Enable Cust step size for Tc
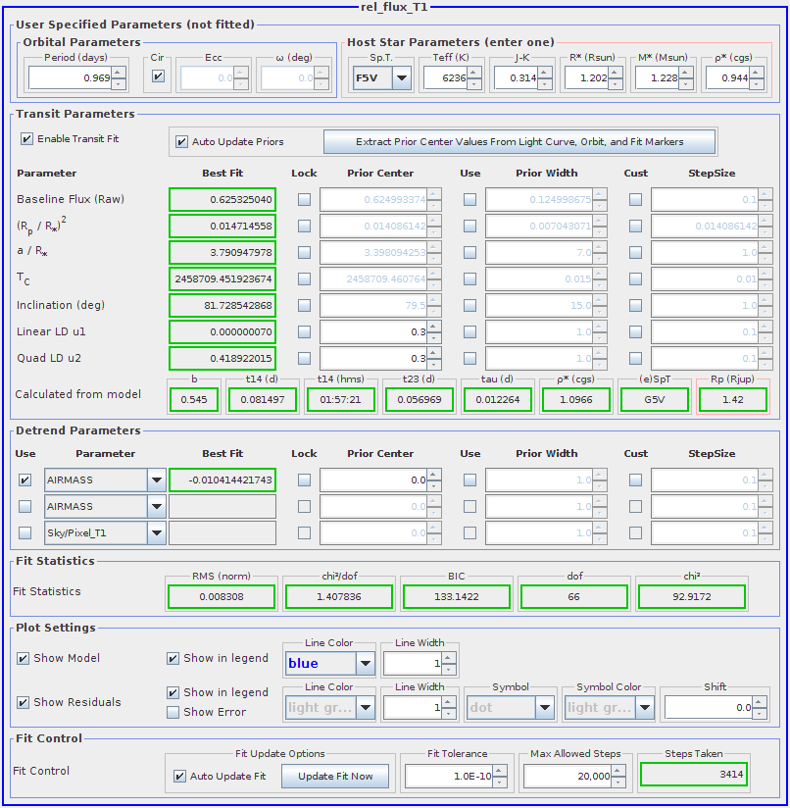This screenshot has height=808, width=790. (x=635, y=278)
